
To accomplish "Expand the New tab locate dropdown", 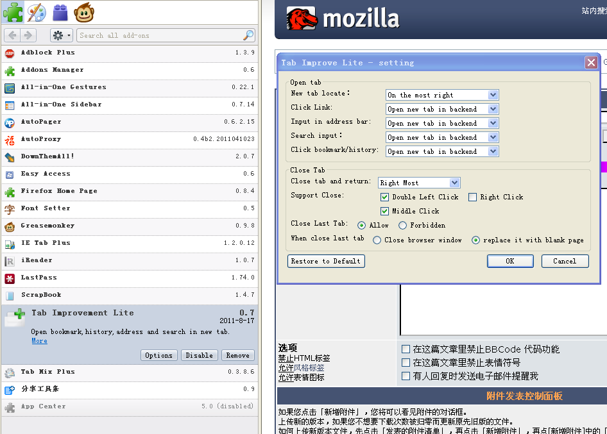I will [x=493, y=95].
